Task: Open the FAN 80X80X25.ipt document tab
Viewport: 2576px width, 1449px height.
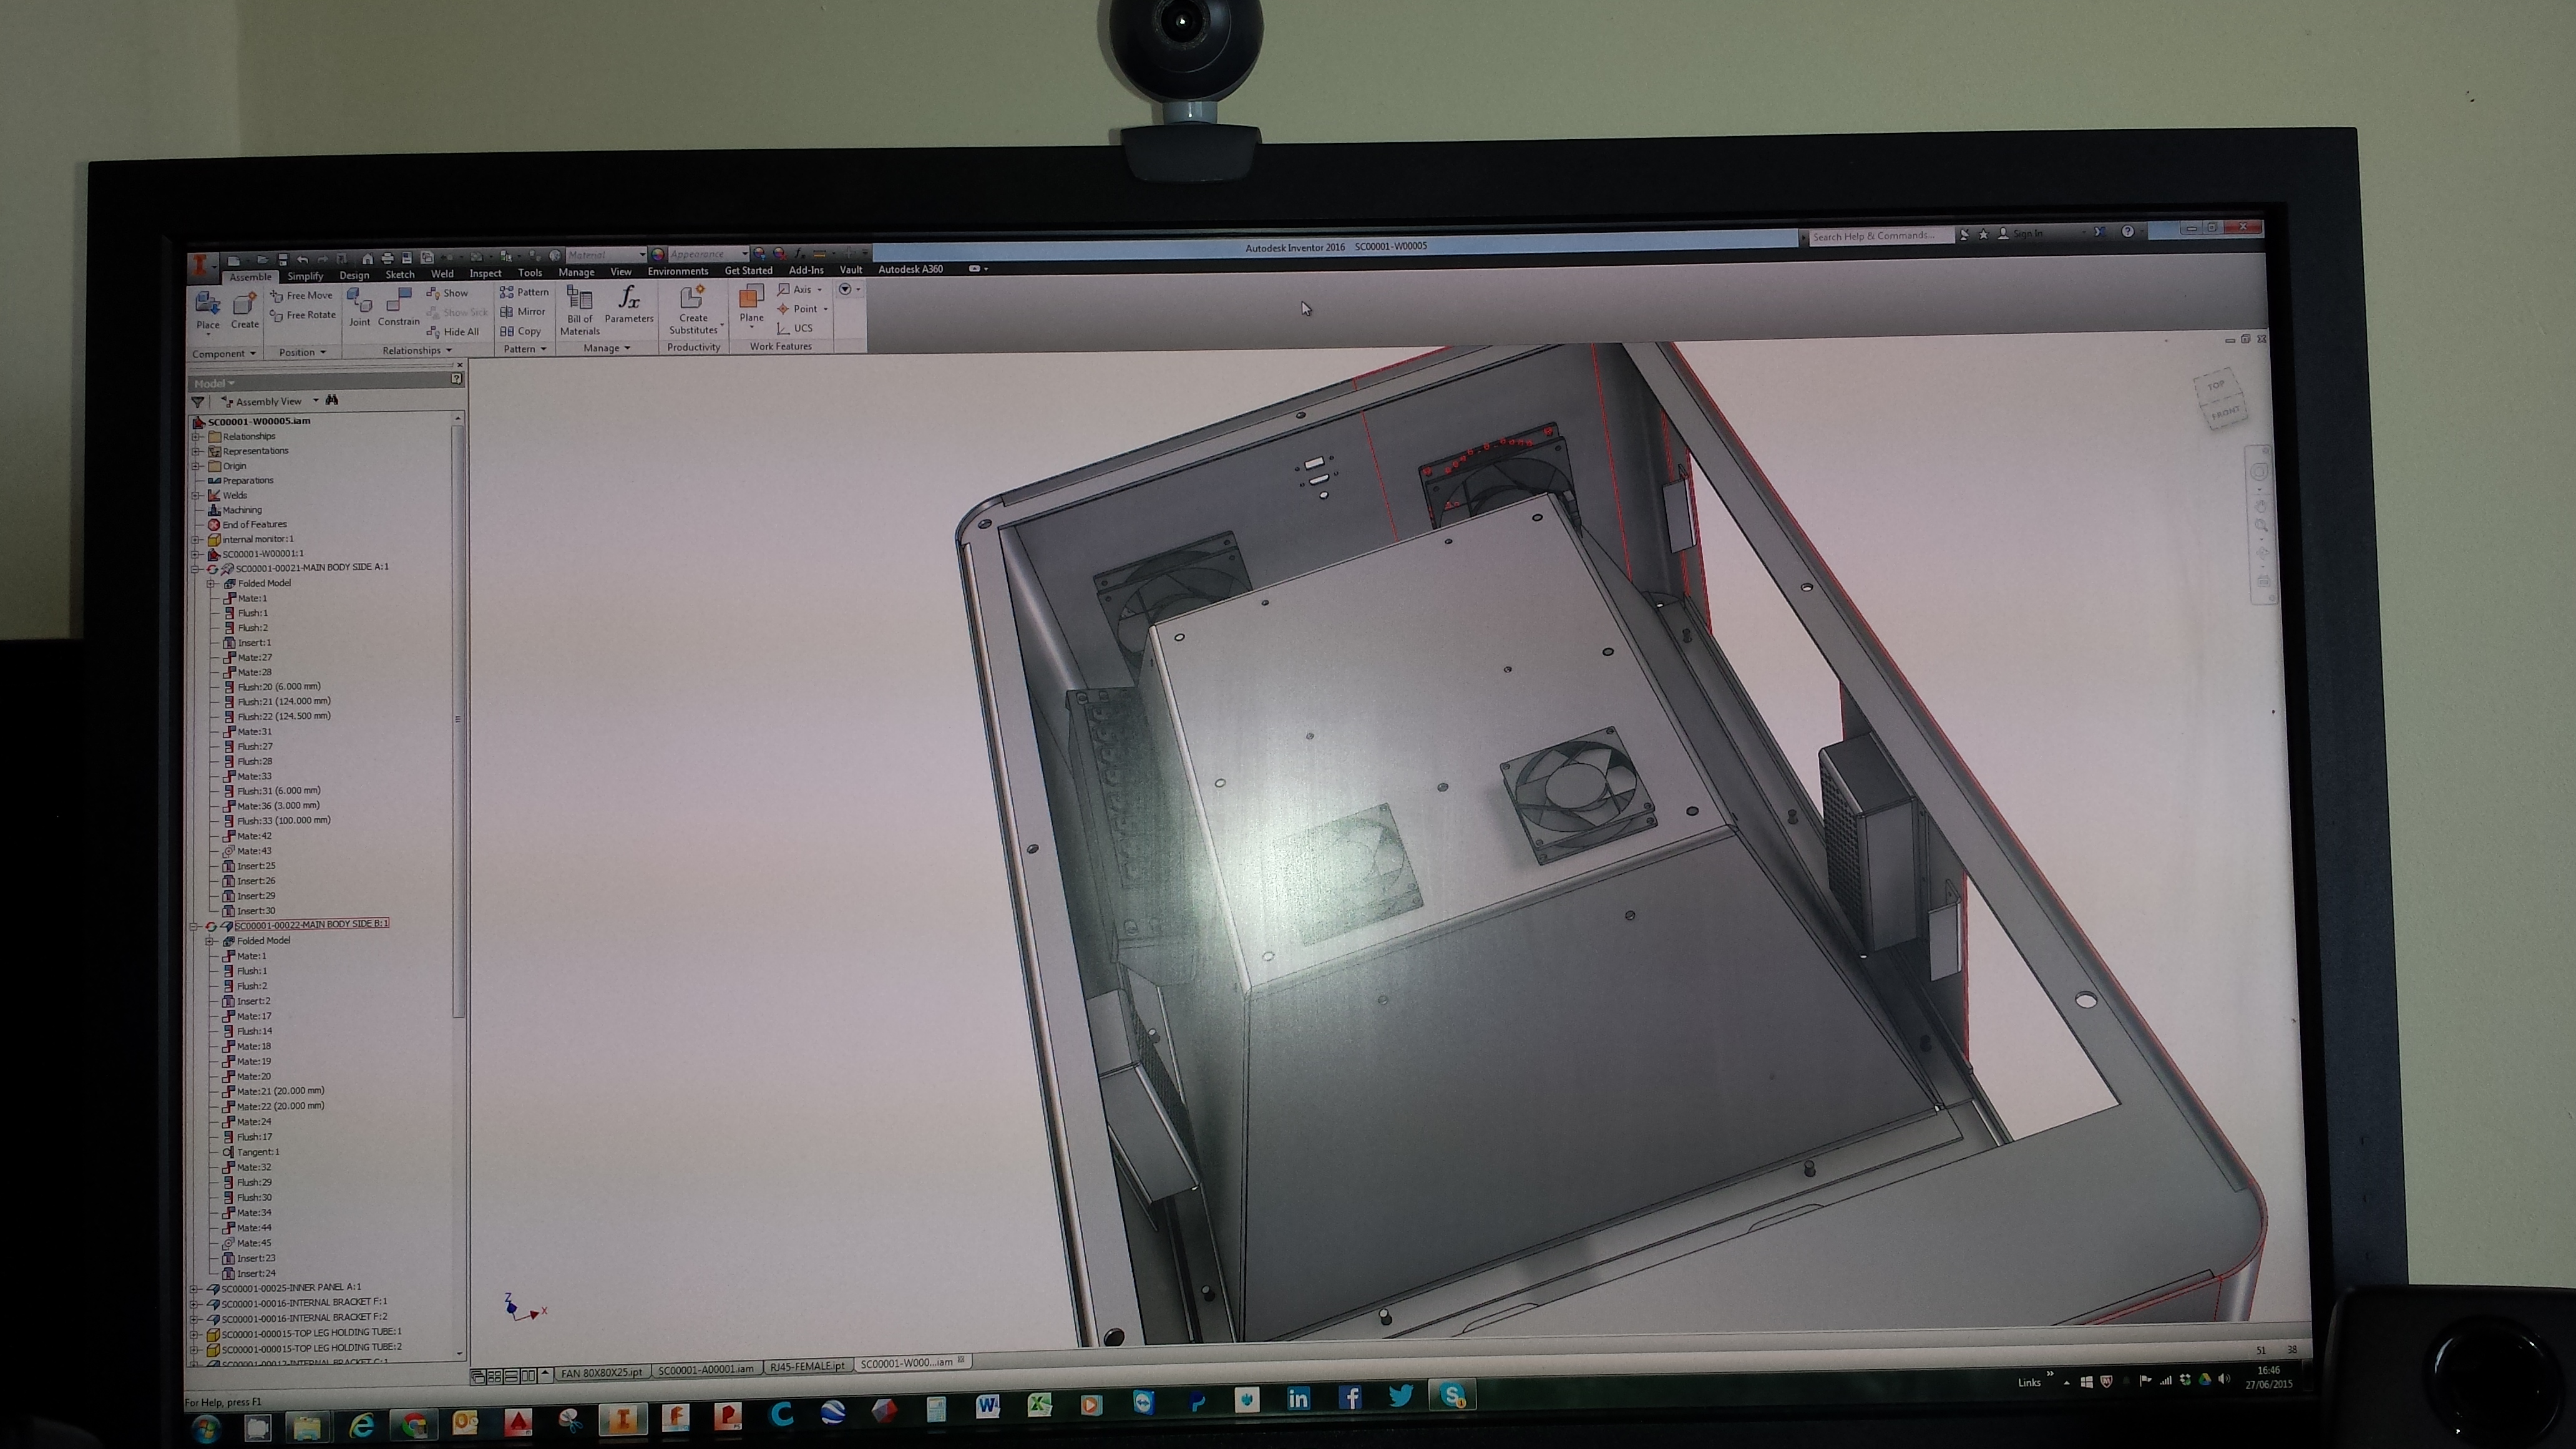Action: coord(601,1372)
